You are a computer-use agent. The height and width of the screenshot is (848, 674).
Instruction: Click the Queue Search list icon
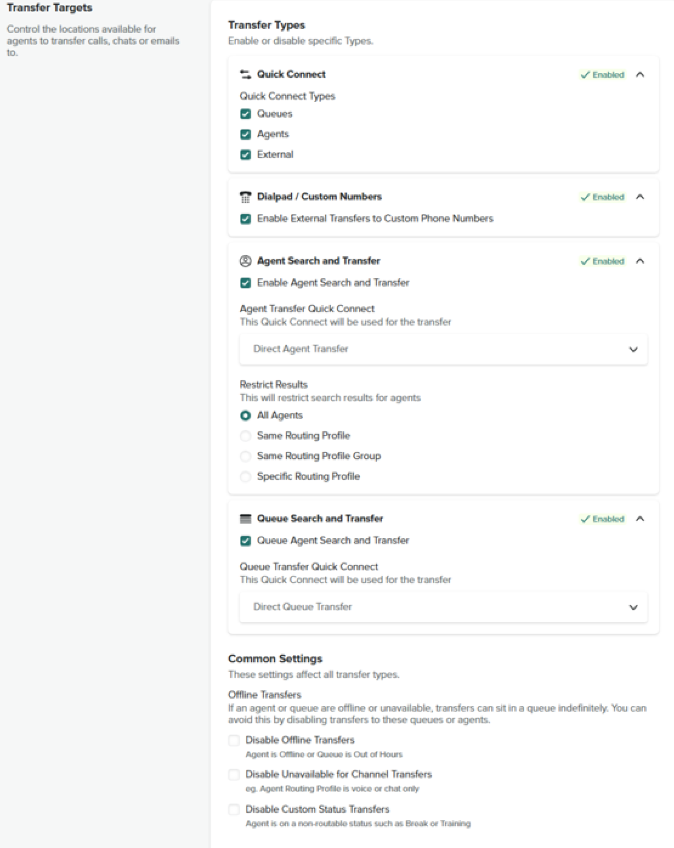click(x=245, y=519)
